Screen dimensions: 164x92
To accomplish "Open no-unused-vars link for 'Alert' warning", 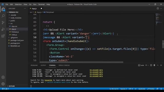I will point(96,72).
